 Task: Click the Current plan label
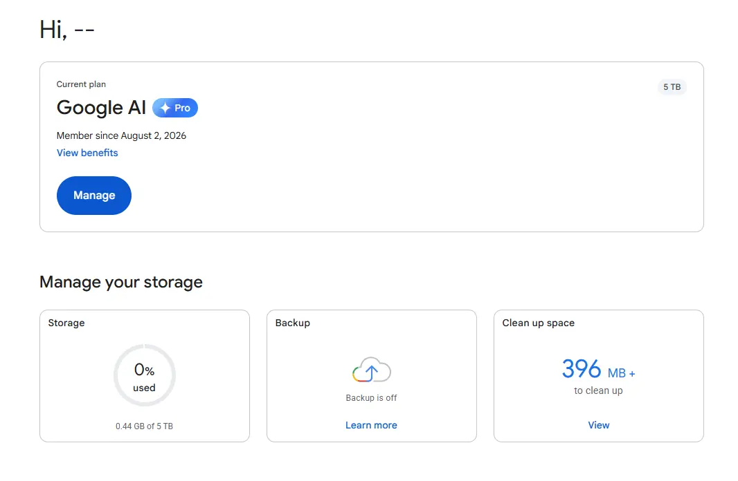(81, 84)
